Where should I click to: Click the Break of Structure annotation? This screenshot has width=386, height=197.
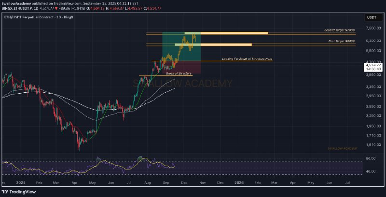(175, 73)
